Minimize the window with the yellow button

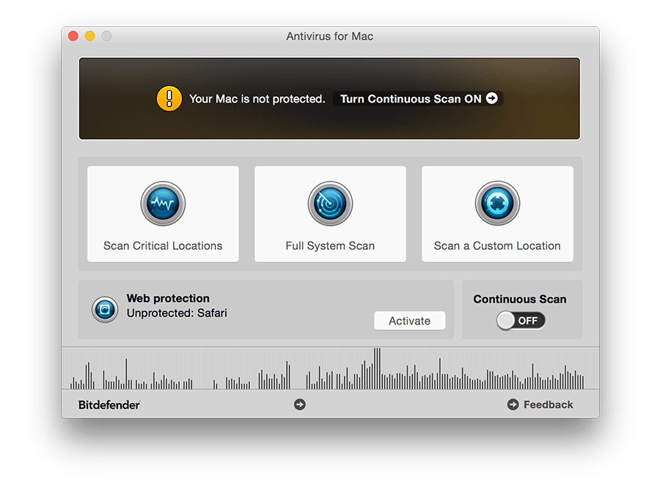coord(90,36)
